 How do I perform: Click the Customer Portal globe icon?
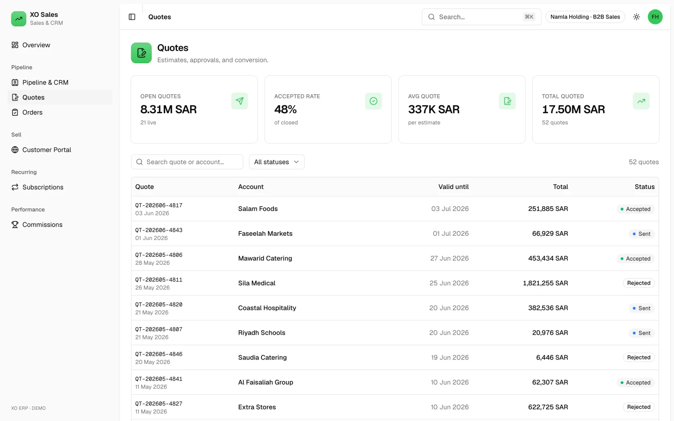click(x=15, y=150)
